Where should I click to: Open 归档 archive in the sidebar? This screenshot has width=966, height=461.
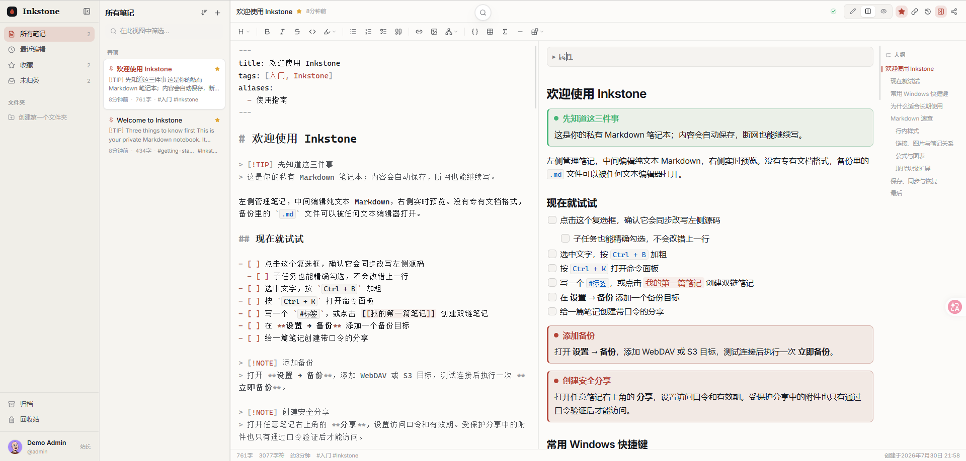point(49,404)
